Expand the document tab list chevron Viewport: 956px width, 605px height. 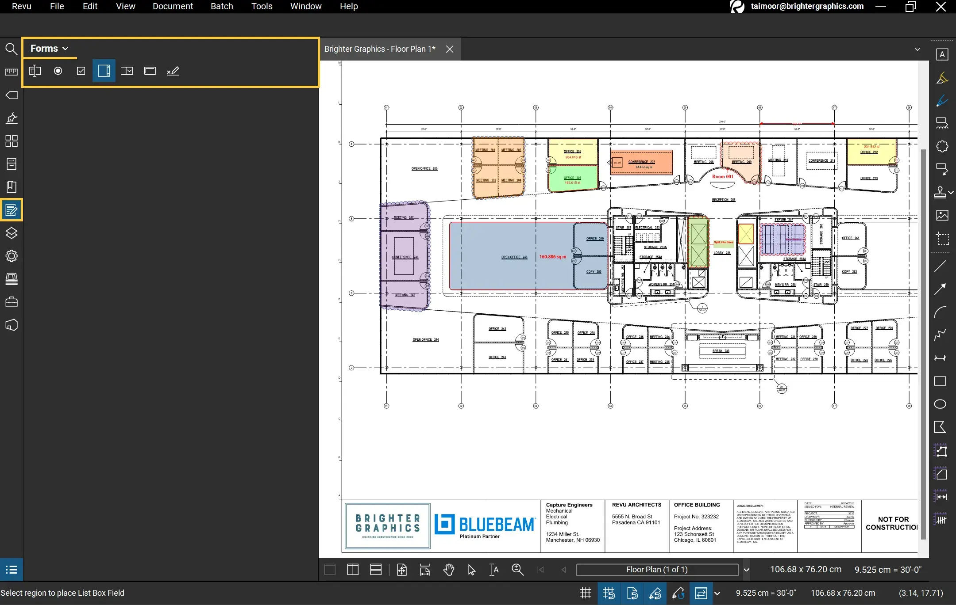[x=917, y=49]
